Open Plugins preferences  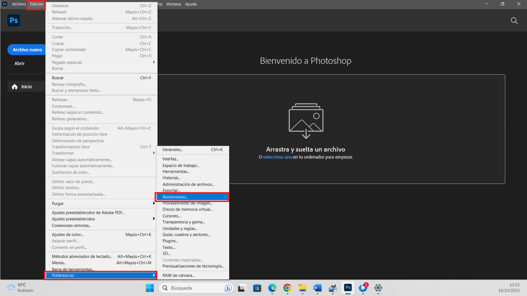192,241
